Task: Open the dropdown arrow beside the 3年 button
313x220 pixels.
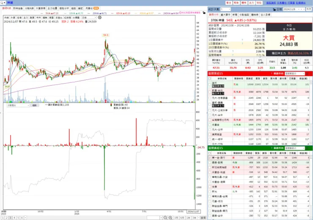Action: (x=199, y=218)
